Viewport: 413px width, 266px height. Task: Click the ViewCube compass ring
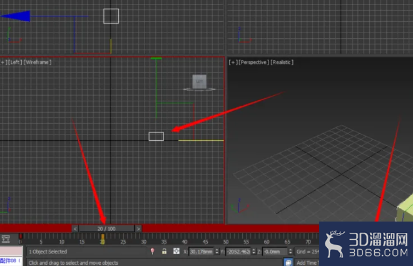(x=200, y=90)
